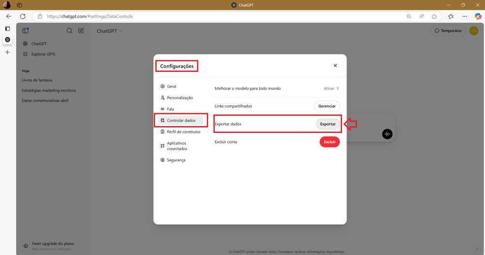Click the read aloud icon
Image resolution: width=485 pixels, height=255 pixels.
[x=421, y=16]
